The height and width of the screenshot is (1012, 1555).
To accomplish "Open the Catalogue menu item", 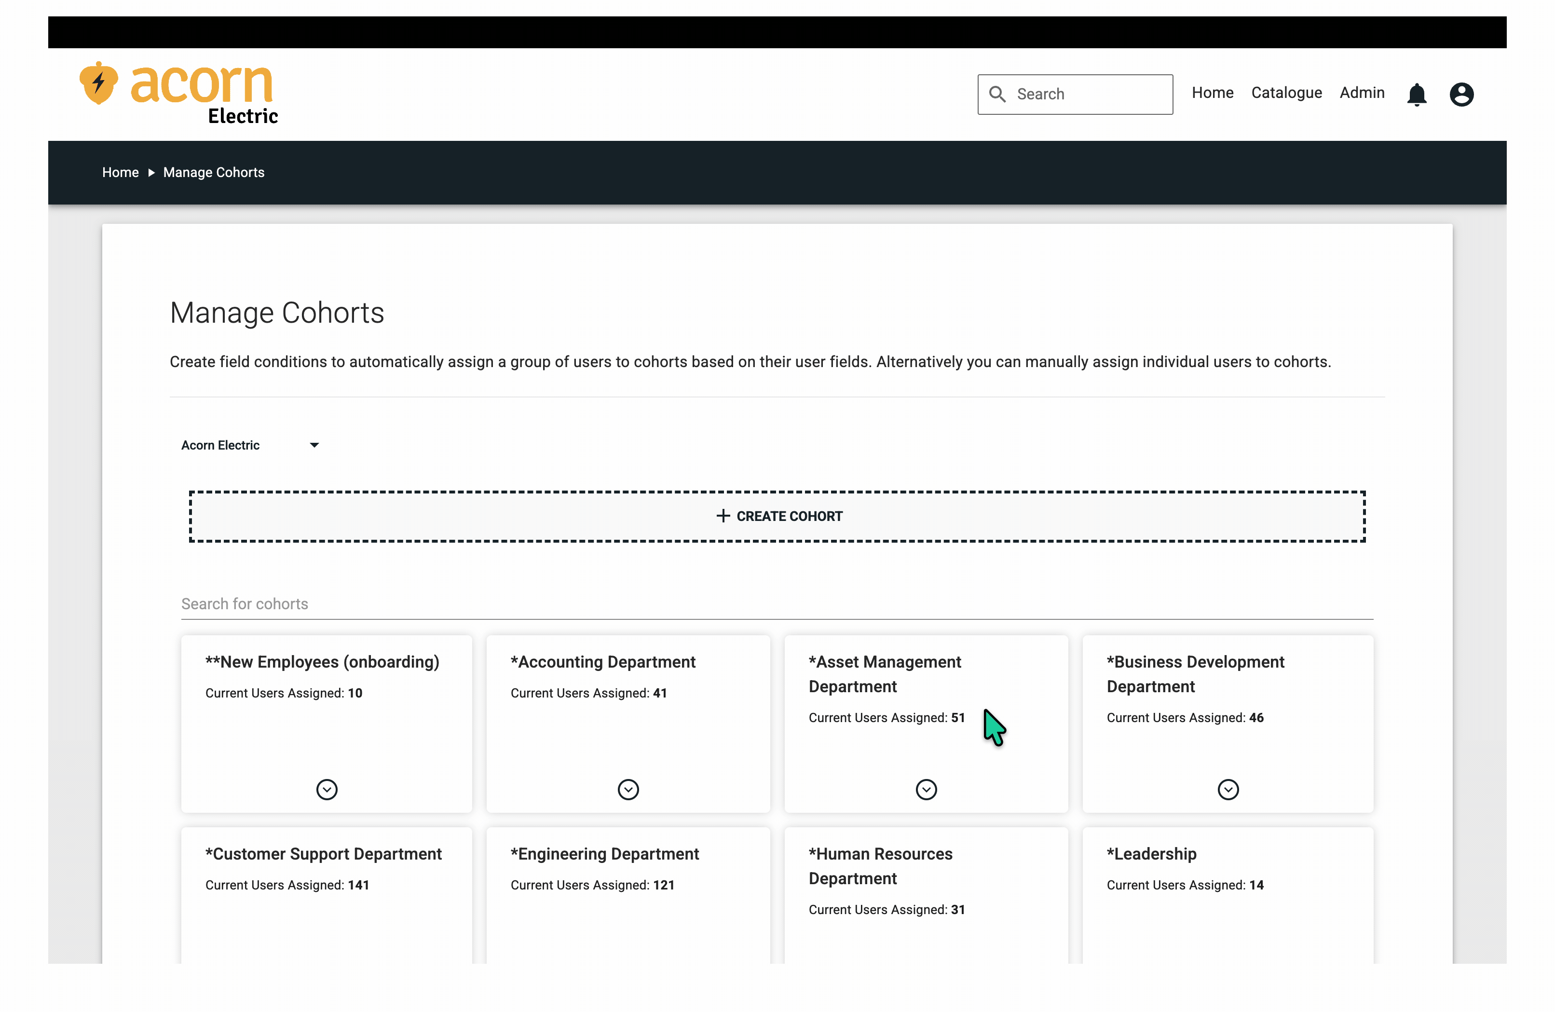I will [x=1286, y=93].
